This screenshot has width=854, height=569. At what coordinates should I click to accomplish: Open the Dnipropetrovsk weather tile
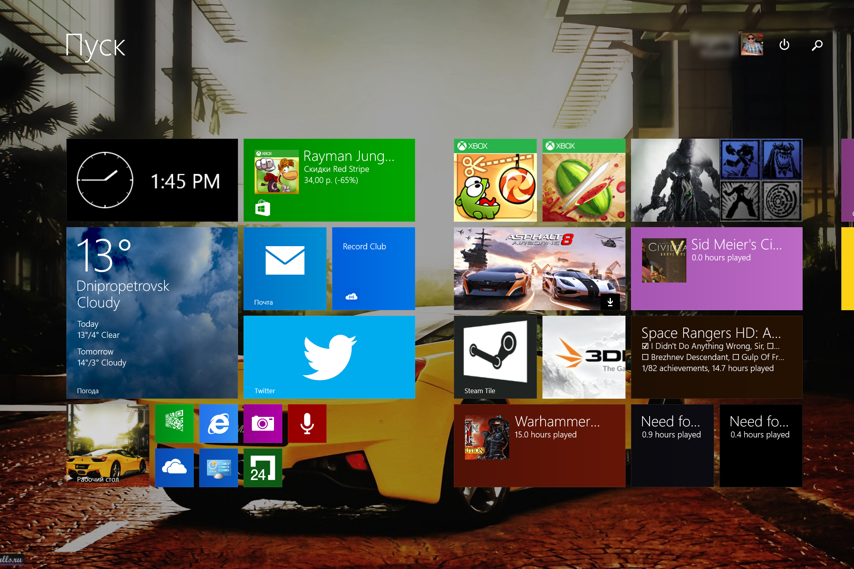point(152,313)
